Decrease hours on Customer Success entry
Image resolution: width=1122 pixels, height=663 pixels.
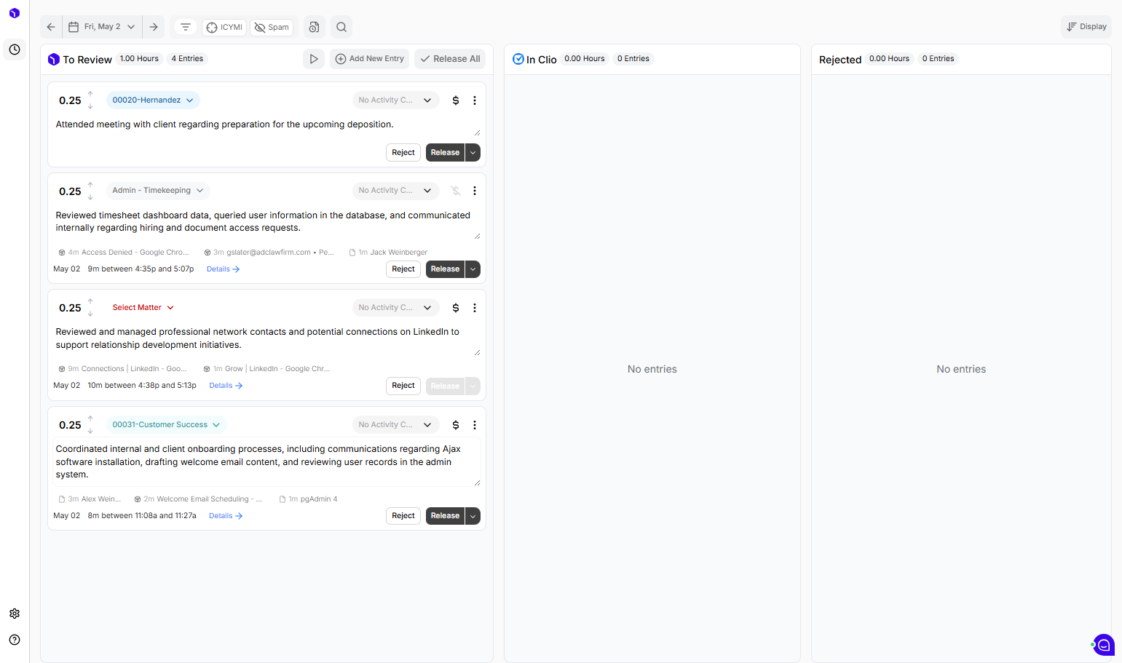(90, 432)
